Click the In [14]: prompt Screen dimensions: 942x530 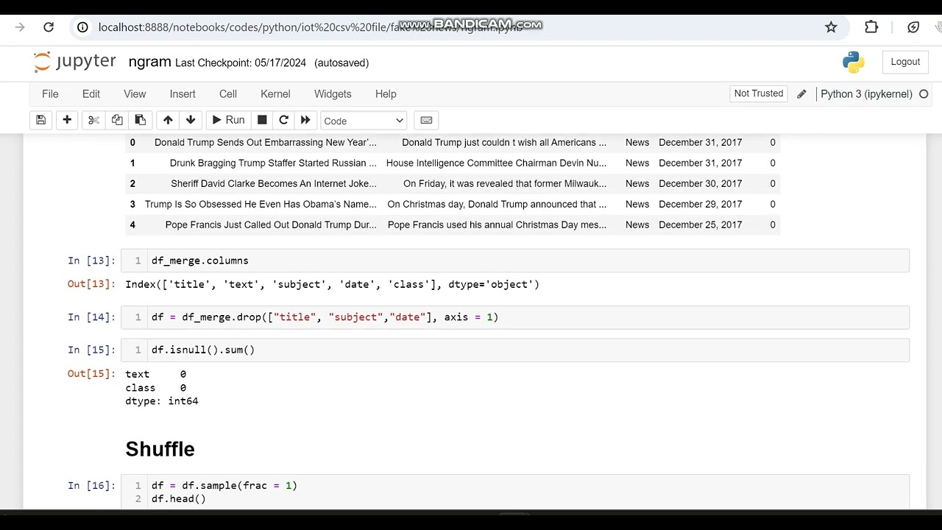pyautogui.click(x=92, y=317)
